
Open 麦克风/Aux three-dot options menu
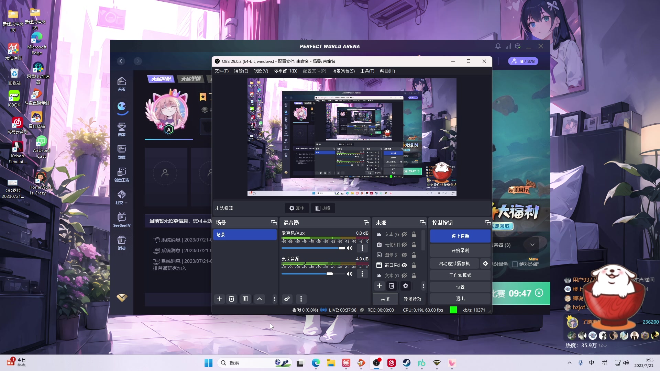tap(362, 248)
